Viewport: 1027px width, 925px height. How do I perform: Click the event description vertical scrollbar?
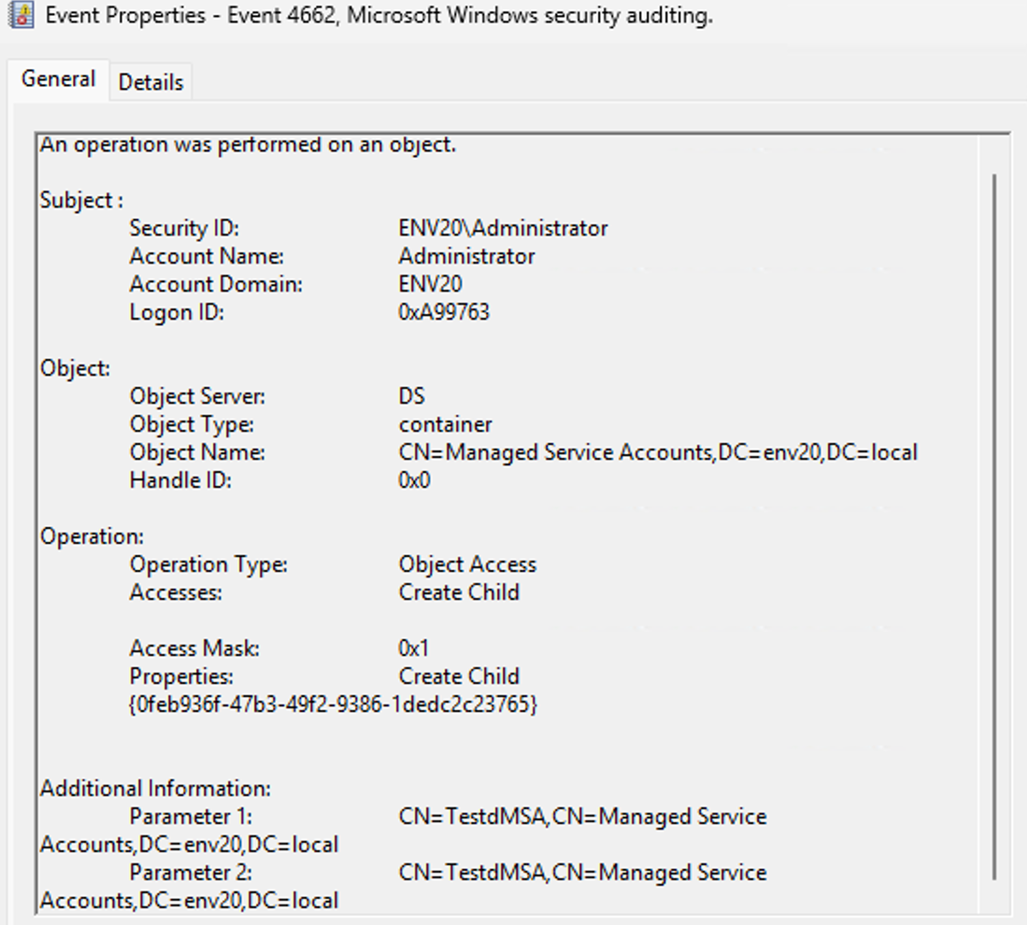(994, 527)
